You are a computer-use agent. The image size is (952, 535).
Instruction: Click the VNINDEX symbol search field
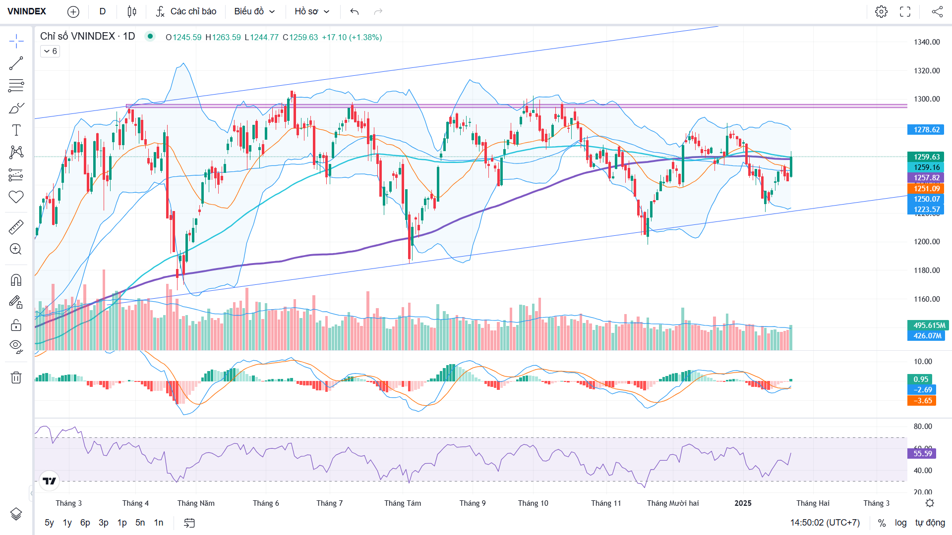(27, 11)
